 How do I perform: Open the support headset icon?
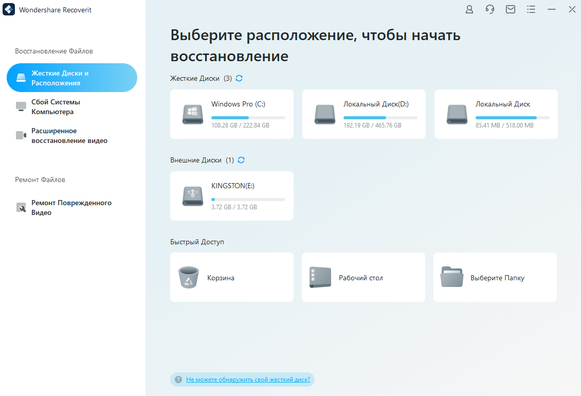490,10
